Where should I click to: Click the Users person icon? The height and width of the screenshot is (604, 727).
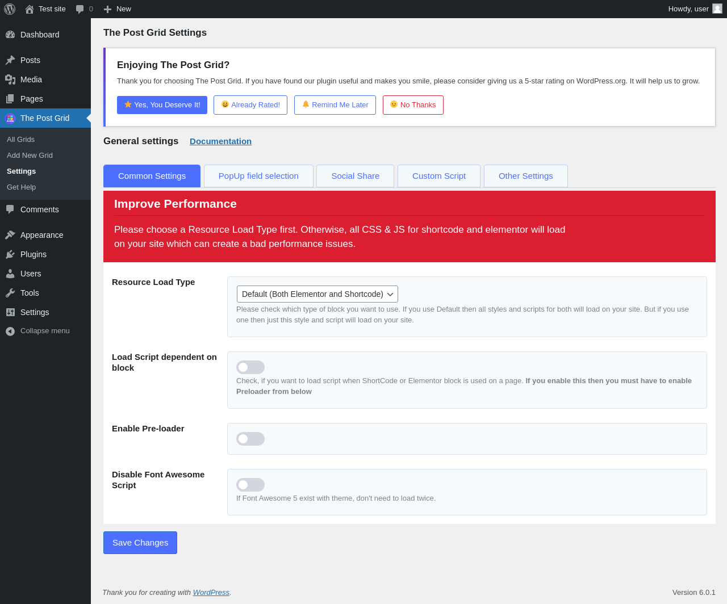pos(10,274)
